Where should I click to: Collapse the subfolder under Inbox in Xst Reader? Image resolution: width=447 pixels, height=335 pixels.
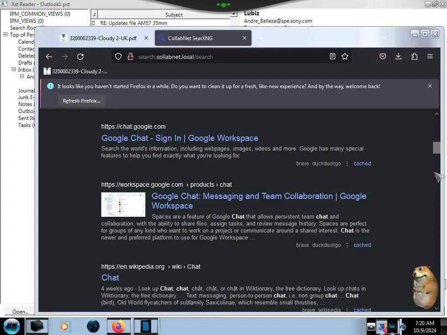[x=22, y=76]
